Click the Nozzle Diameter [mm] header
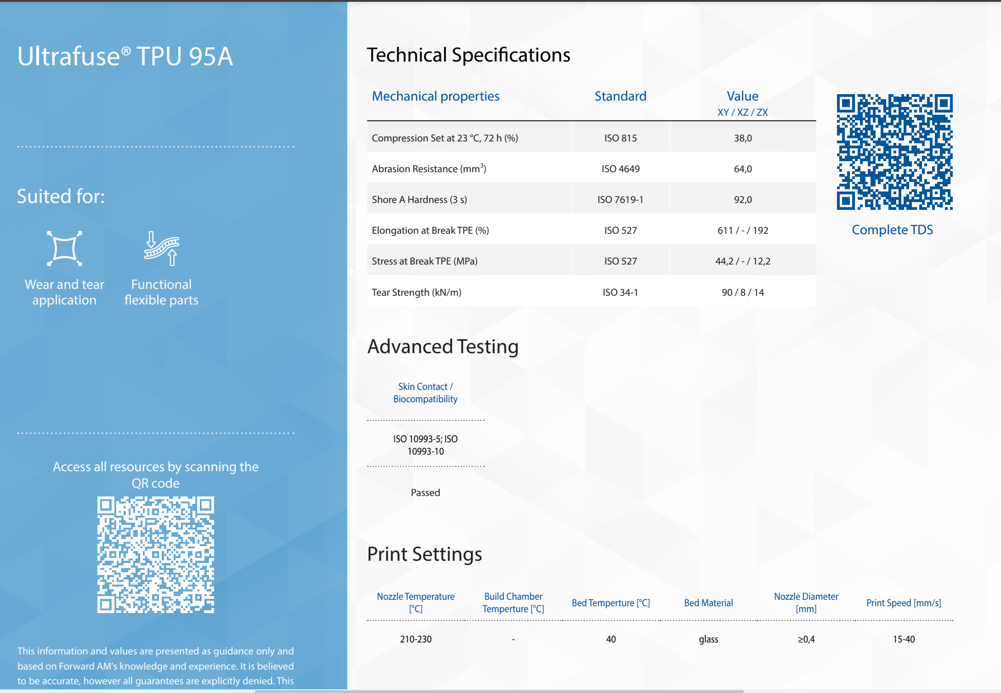The image size is (1001, 693). pos(806,603)
